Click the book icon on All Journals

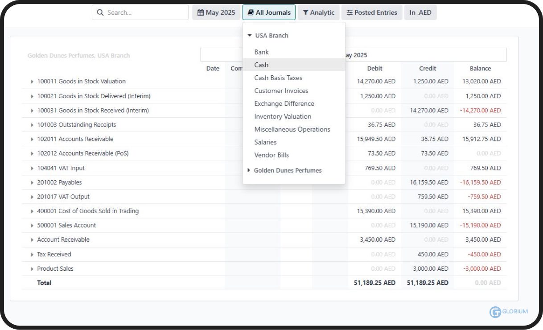point(251,12)
